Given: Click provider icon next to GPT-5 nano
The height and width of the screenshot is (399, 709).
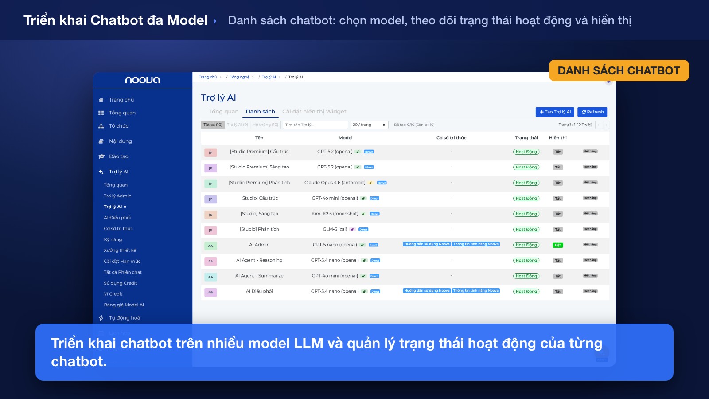Looking at the screenshot, I should 362,245.
